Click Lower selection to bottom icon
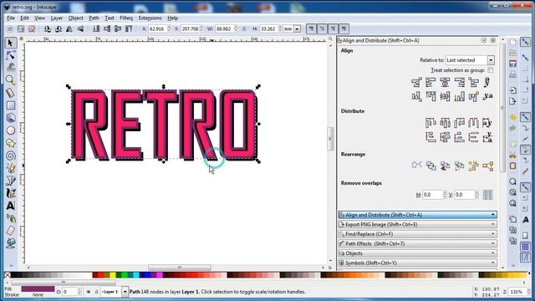 96,29
